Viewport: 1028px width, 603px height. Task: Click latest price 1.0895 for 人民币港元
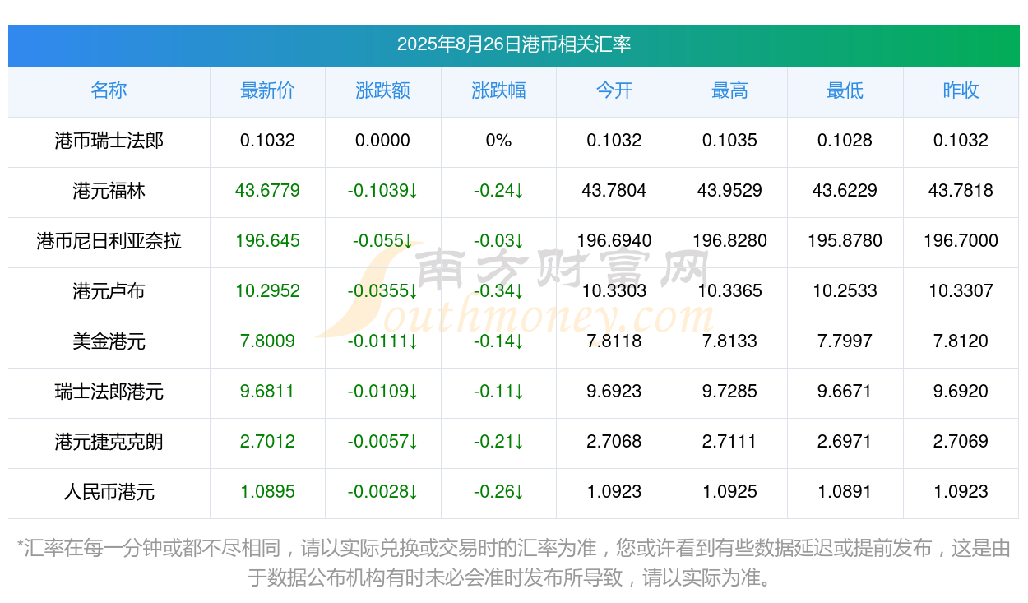pyautogui.click(x=267, y=492)
